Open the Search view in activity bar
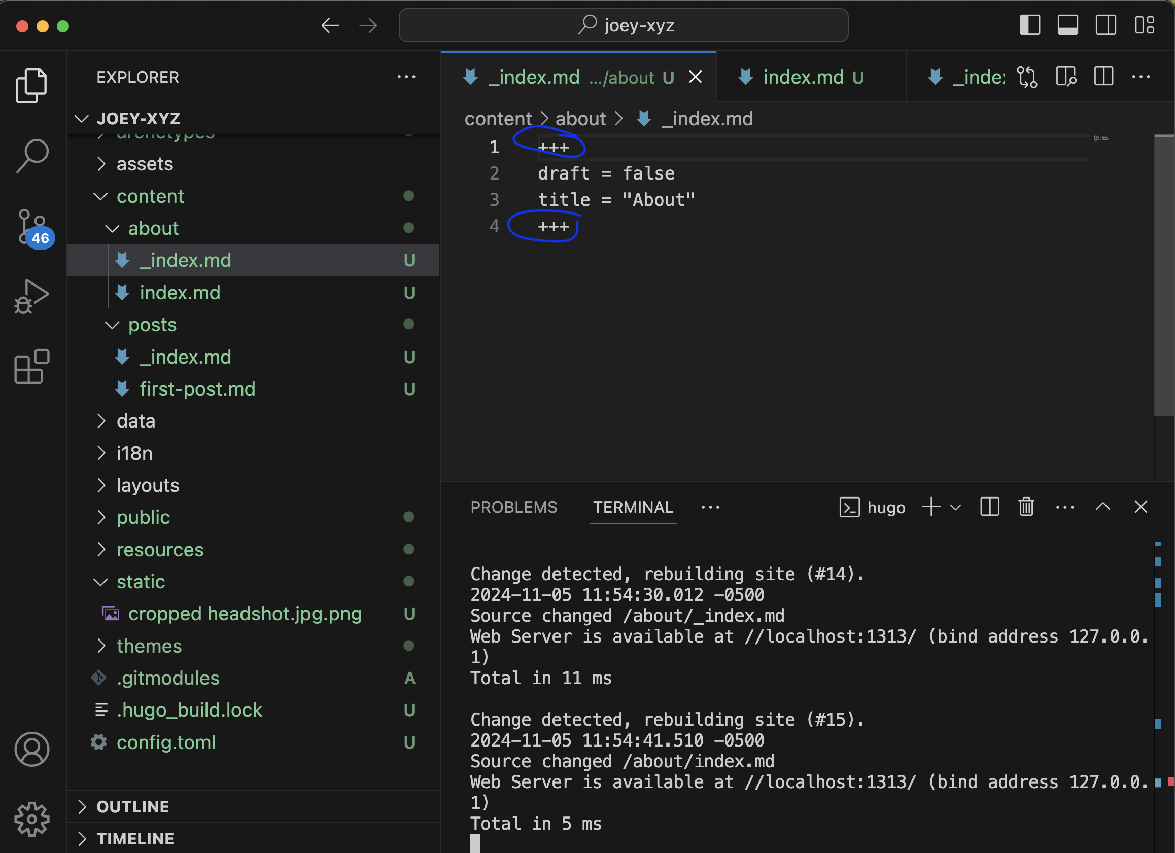Screen dimensions: 1175x853 click(32, 156)
